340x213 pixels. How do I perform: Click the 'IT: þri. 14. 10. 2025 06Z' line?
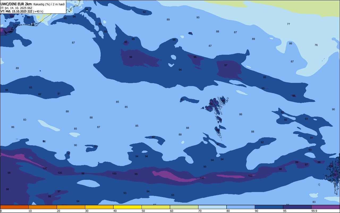16,8
